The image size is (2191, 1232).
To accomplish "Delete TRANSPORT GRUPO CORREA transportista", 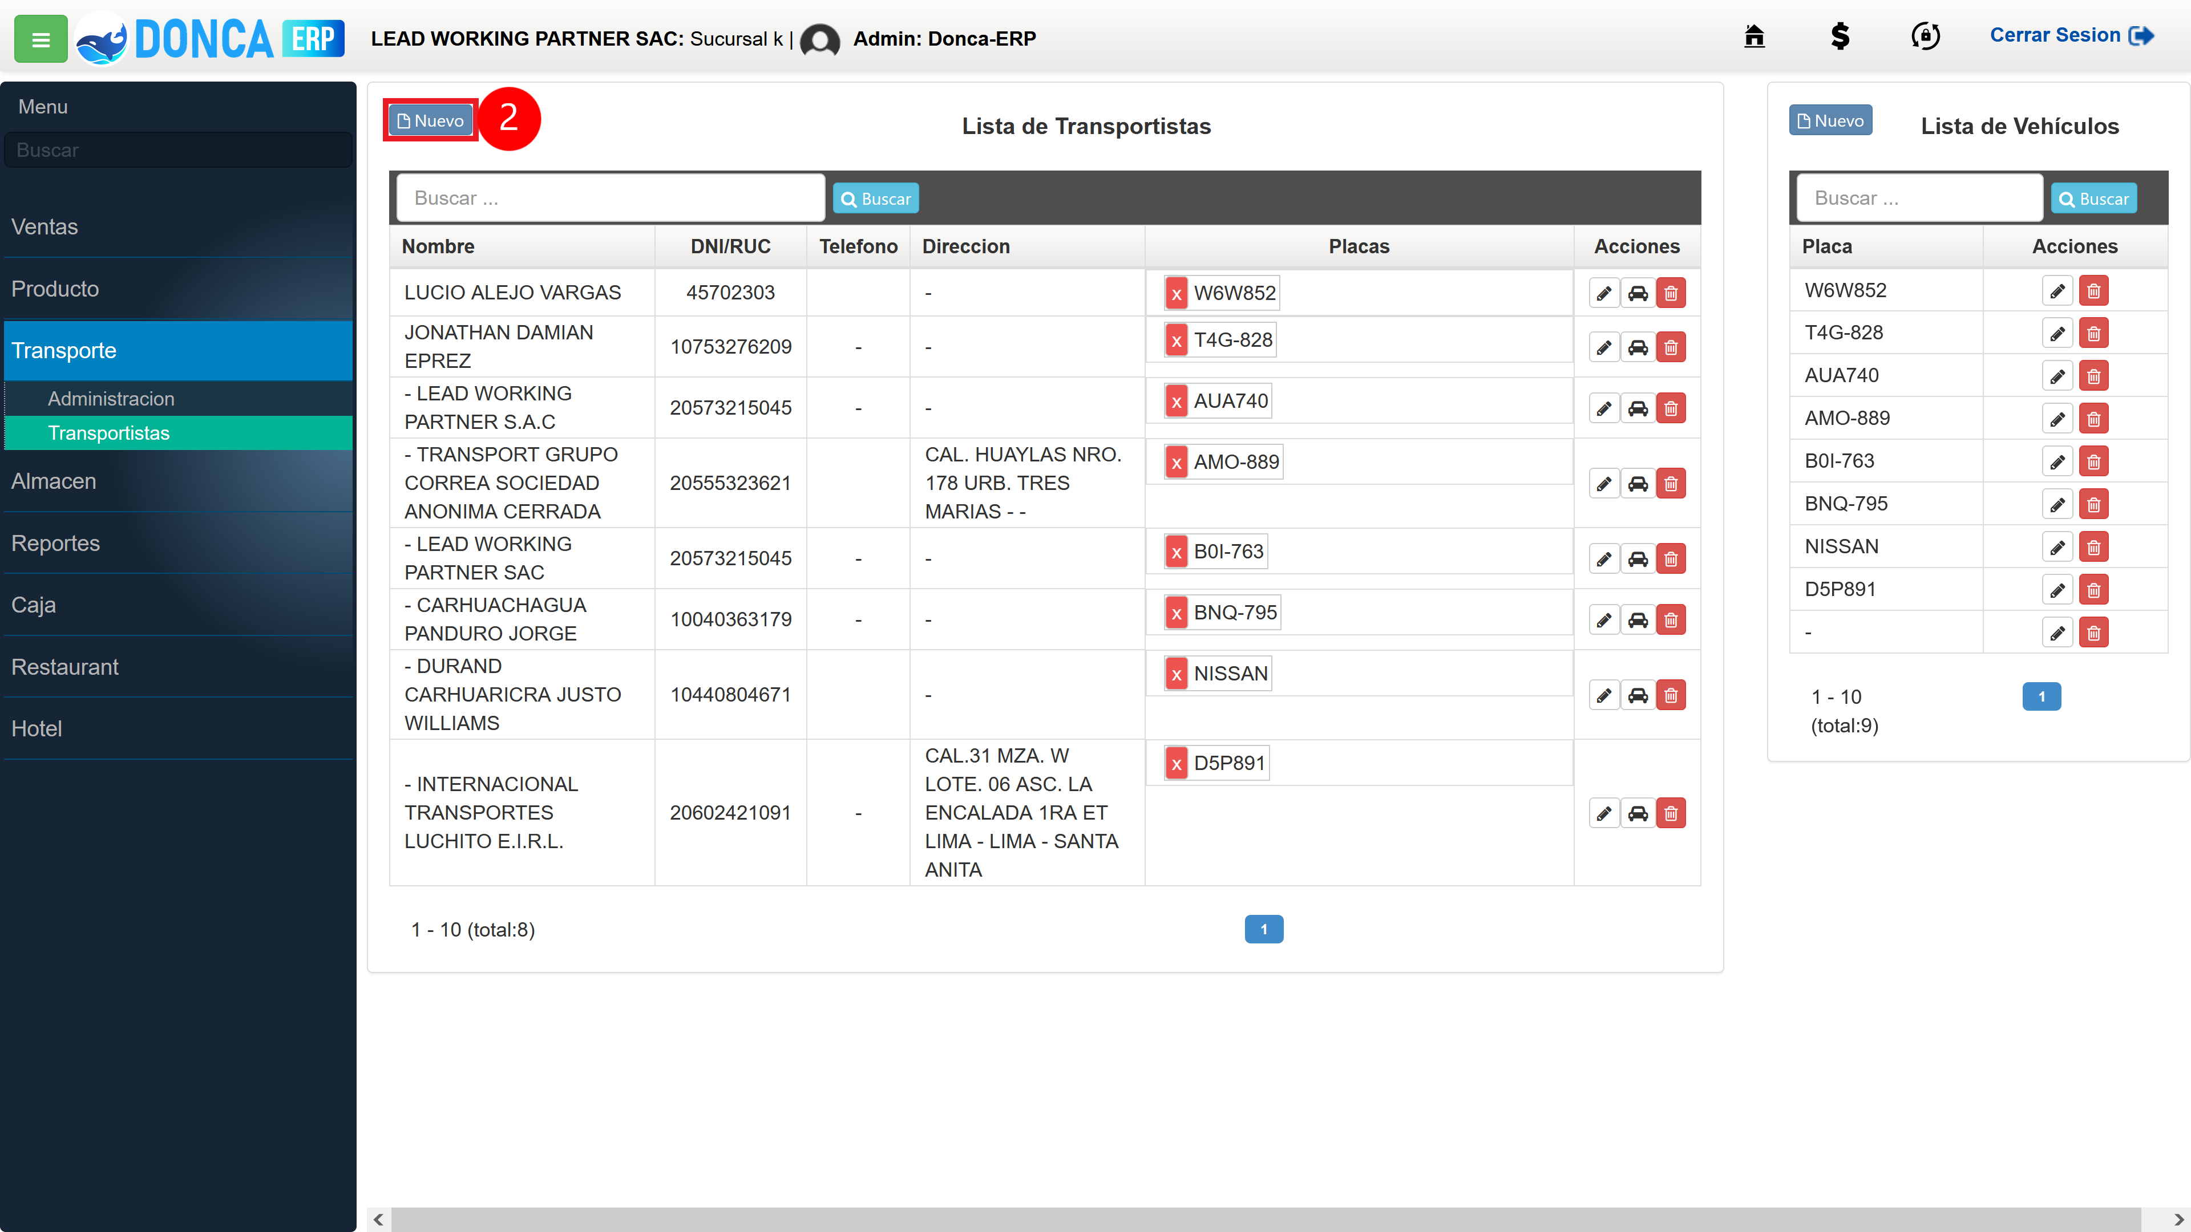I will tap(1671, 484).
